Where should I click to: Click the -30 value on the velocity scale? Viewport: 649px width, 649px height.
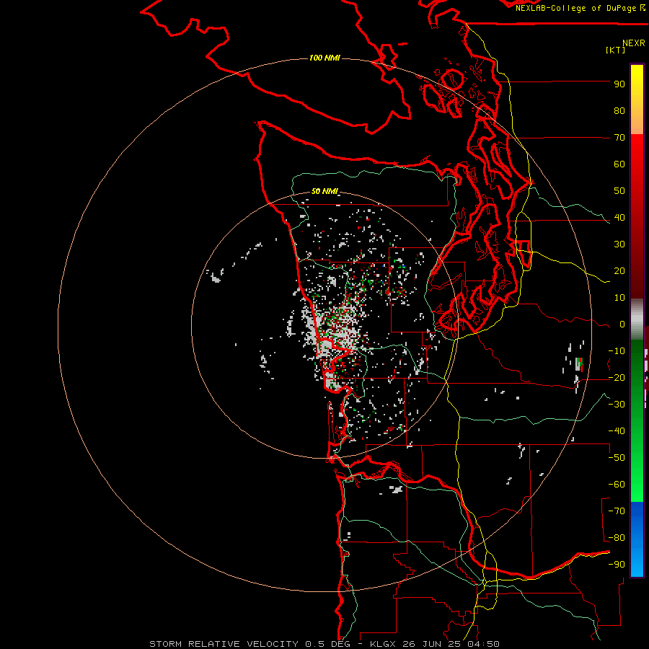[617, 405]
